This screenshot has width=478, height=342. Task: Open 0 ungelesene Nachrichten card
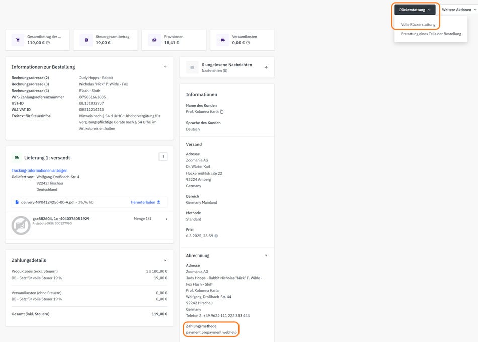point(227,67)
